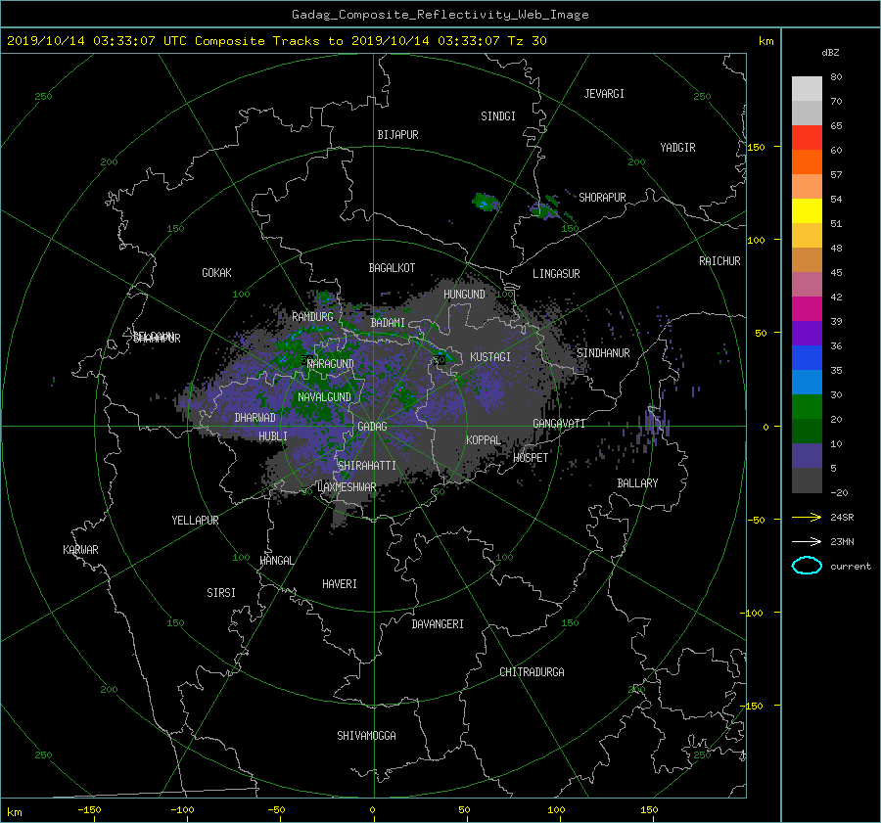Click the SINDGI city label
881x823 pixels.
tap(498, 116)
